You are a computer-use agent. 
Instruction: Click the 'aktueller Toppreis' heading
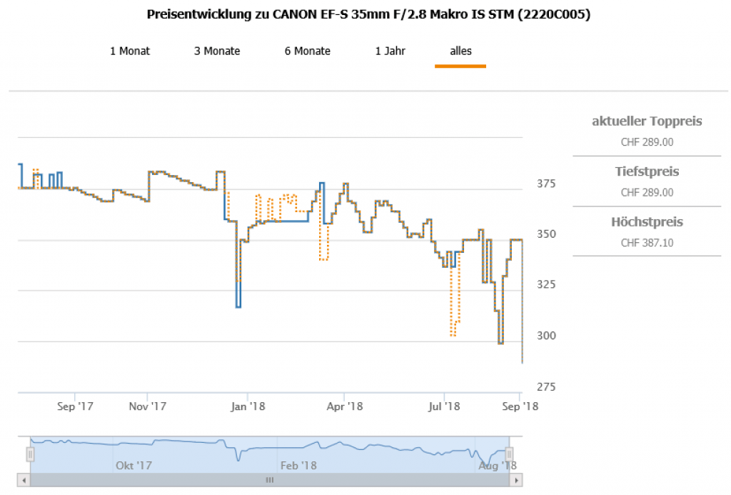pyautogui.click(x=647, y=121)
